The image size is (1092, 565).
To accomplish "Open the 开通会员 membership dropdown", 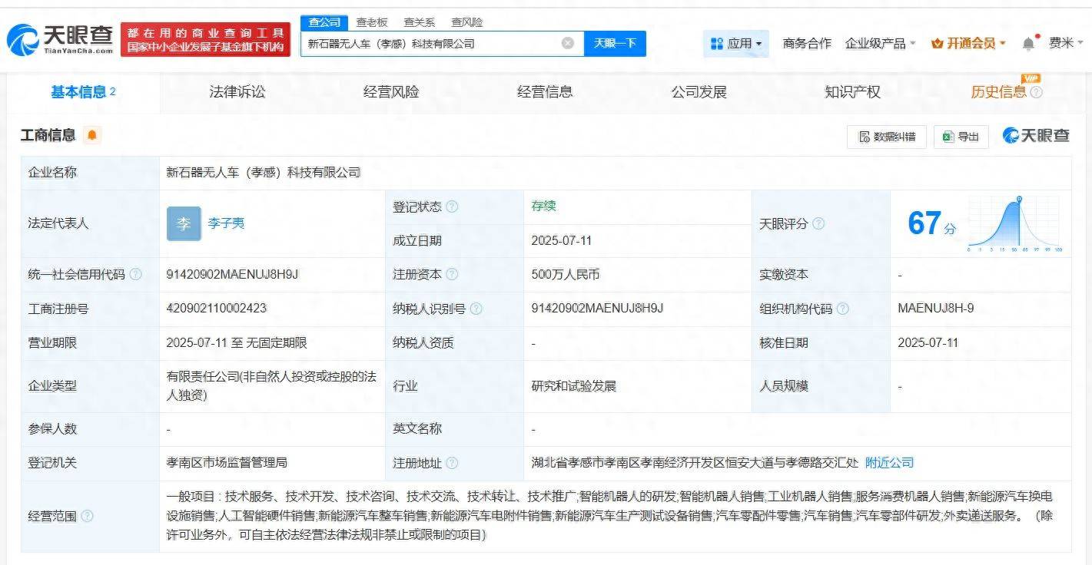I will pyautogui.click(x=968, y=44).
